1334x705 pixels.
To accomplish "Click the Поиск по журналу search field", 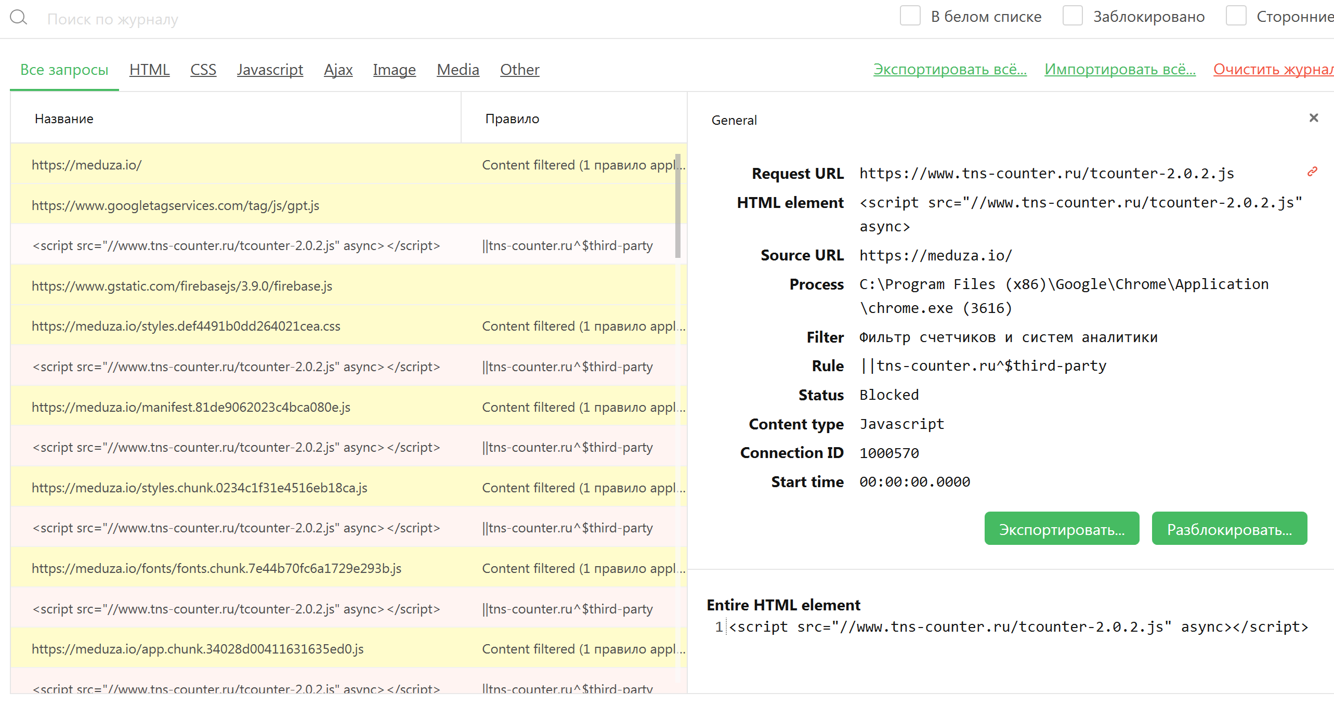I will (x=156, y=19).
